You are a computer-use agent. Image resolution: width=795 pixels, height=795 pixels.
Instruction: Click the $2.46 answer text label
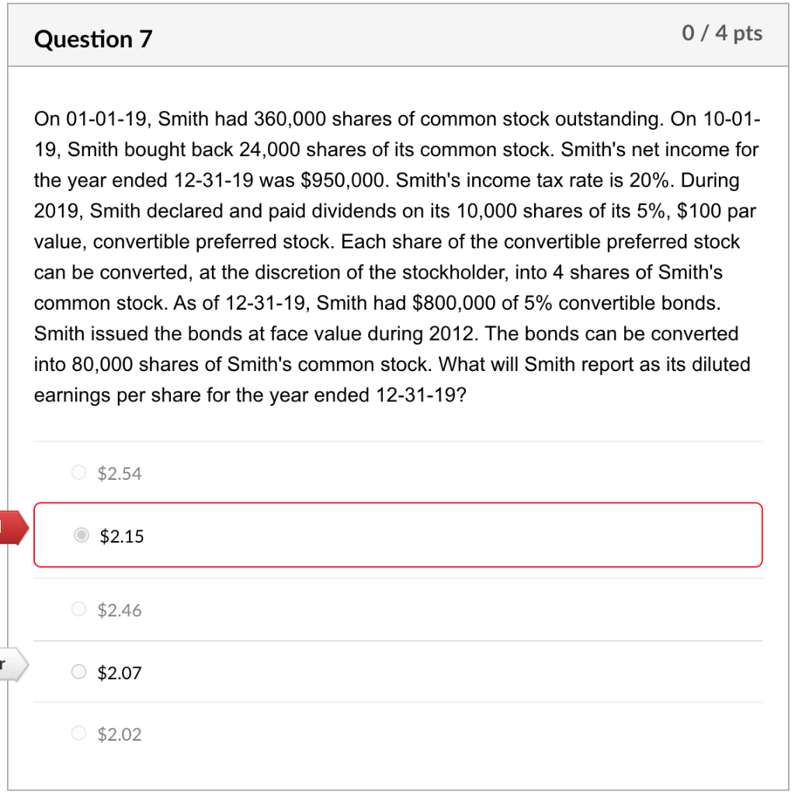[x=119, y=610]
